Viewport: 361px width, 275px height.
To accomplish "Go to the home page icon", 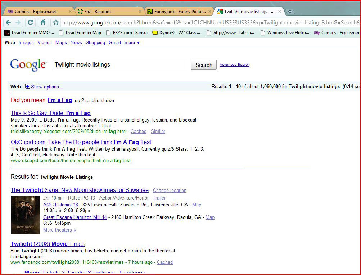I will (x=43, y=22).
